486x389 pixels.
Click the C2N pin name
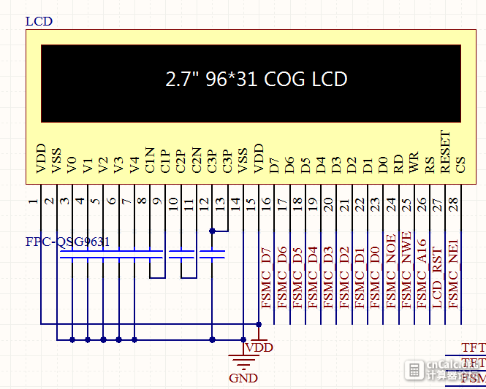click(196, 161)
